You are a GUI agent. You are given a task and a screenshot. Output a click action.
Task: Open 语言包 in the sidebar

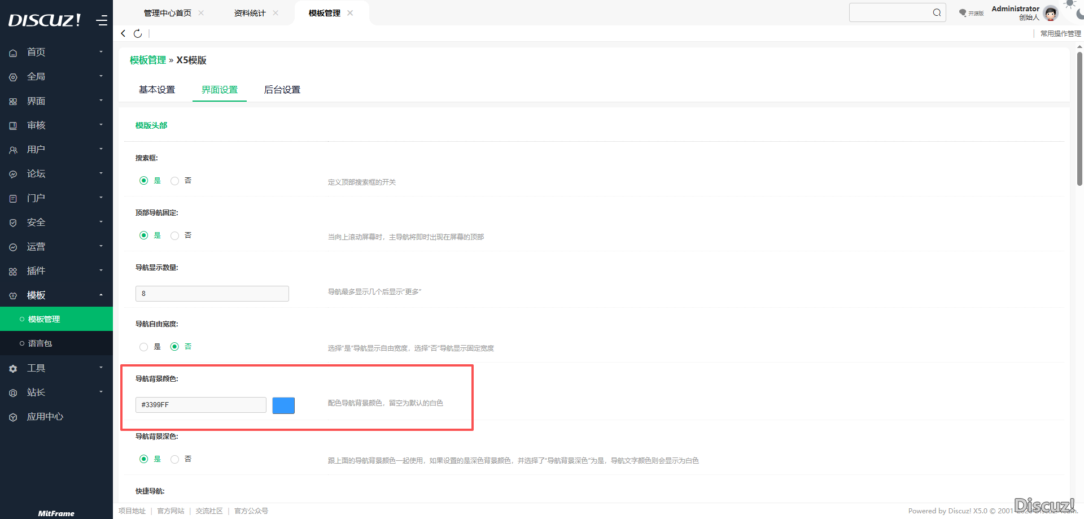click(x=40, y=343)
